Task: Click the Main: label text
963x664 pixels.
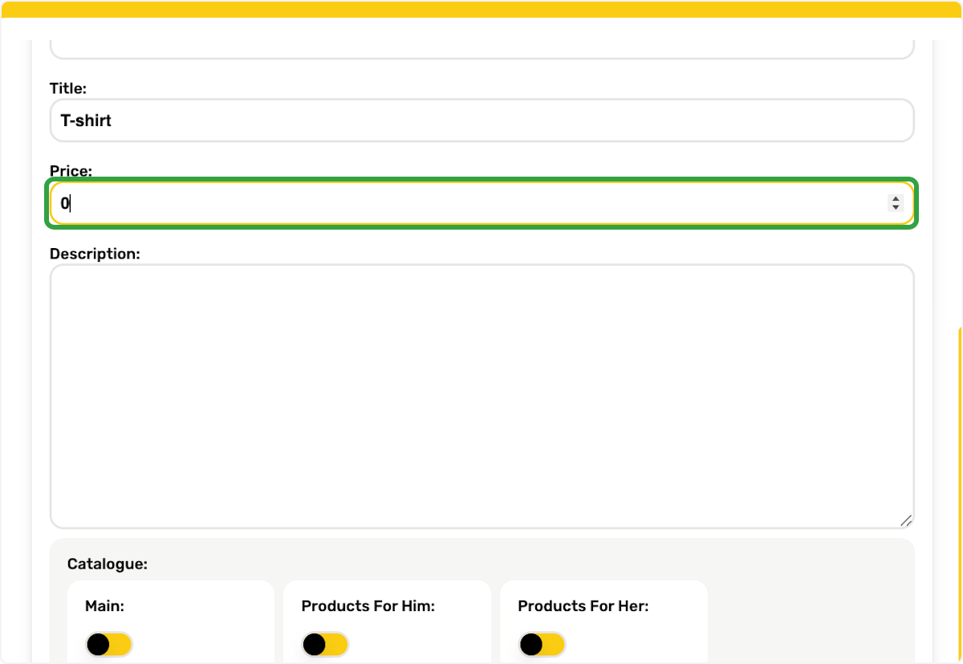Action: [104, 606]
